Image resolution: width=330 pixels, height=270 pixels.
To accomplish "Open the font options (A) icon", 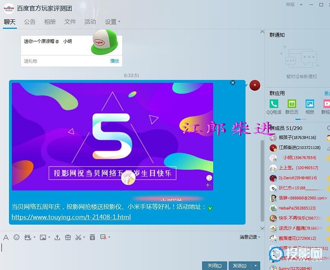I will 6,237.
